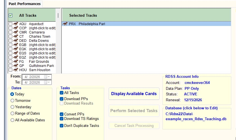Uncheck the Convert PPs checkbox
236x140 pixels.
pos(61,114)
